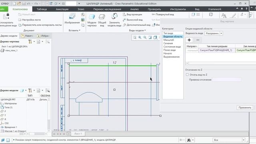The height and width of the screenshot is (144, 256).
Task: Select Состояния вида category
Action: coord(172,47)
